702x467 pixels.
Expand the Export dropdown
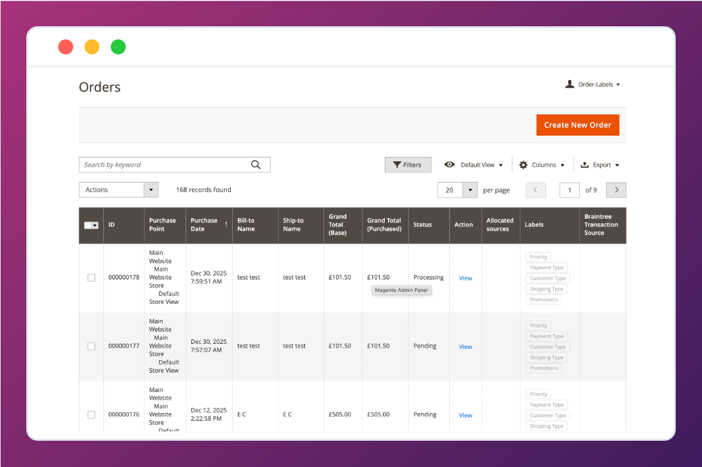click(x=617, y=165)
